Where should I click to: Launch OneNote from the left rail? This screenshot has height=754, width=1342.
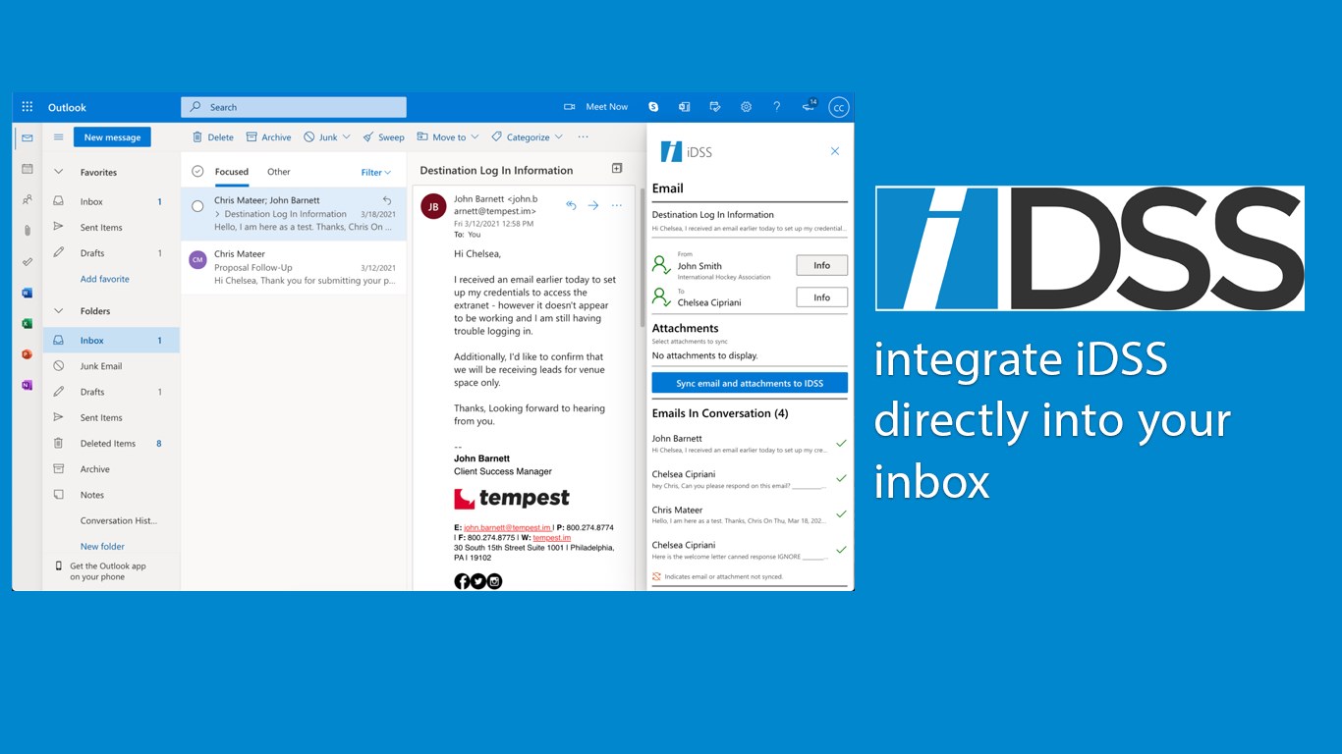click(28, 385)
